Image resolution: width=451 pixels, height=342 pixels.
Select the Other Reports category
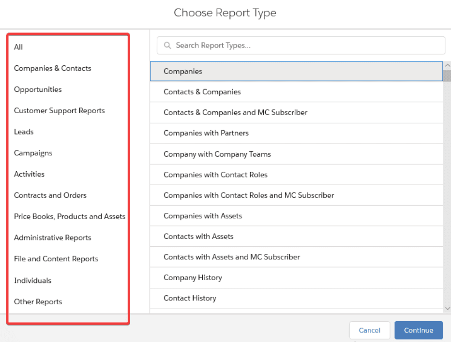(38, 302)
